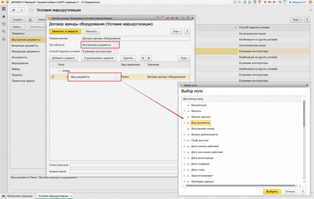Screen dimensions: 314x199
Task: Uncheck the Вид документа rule checkbox
Action: [x=52, y=77]
